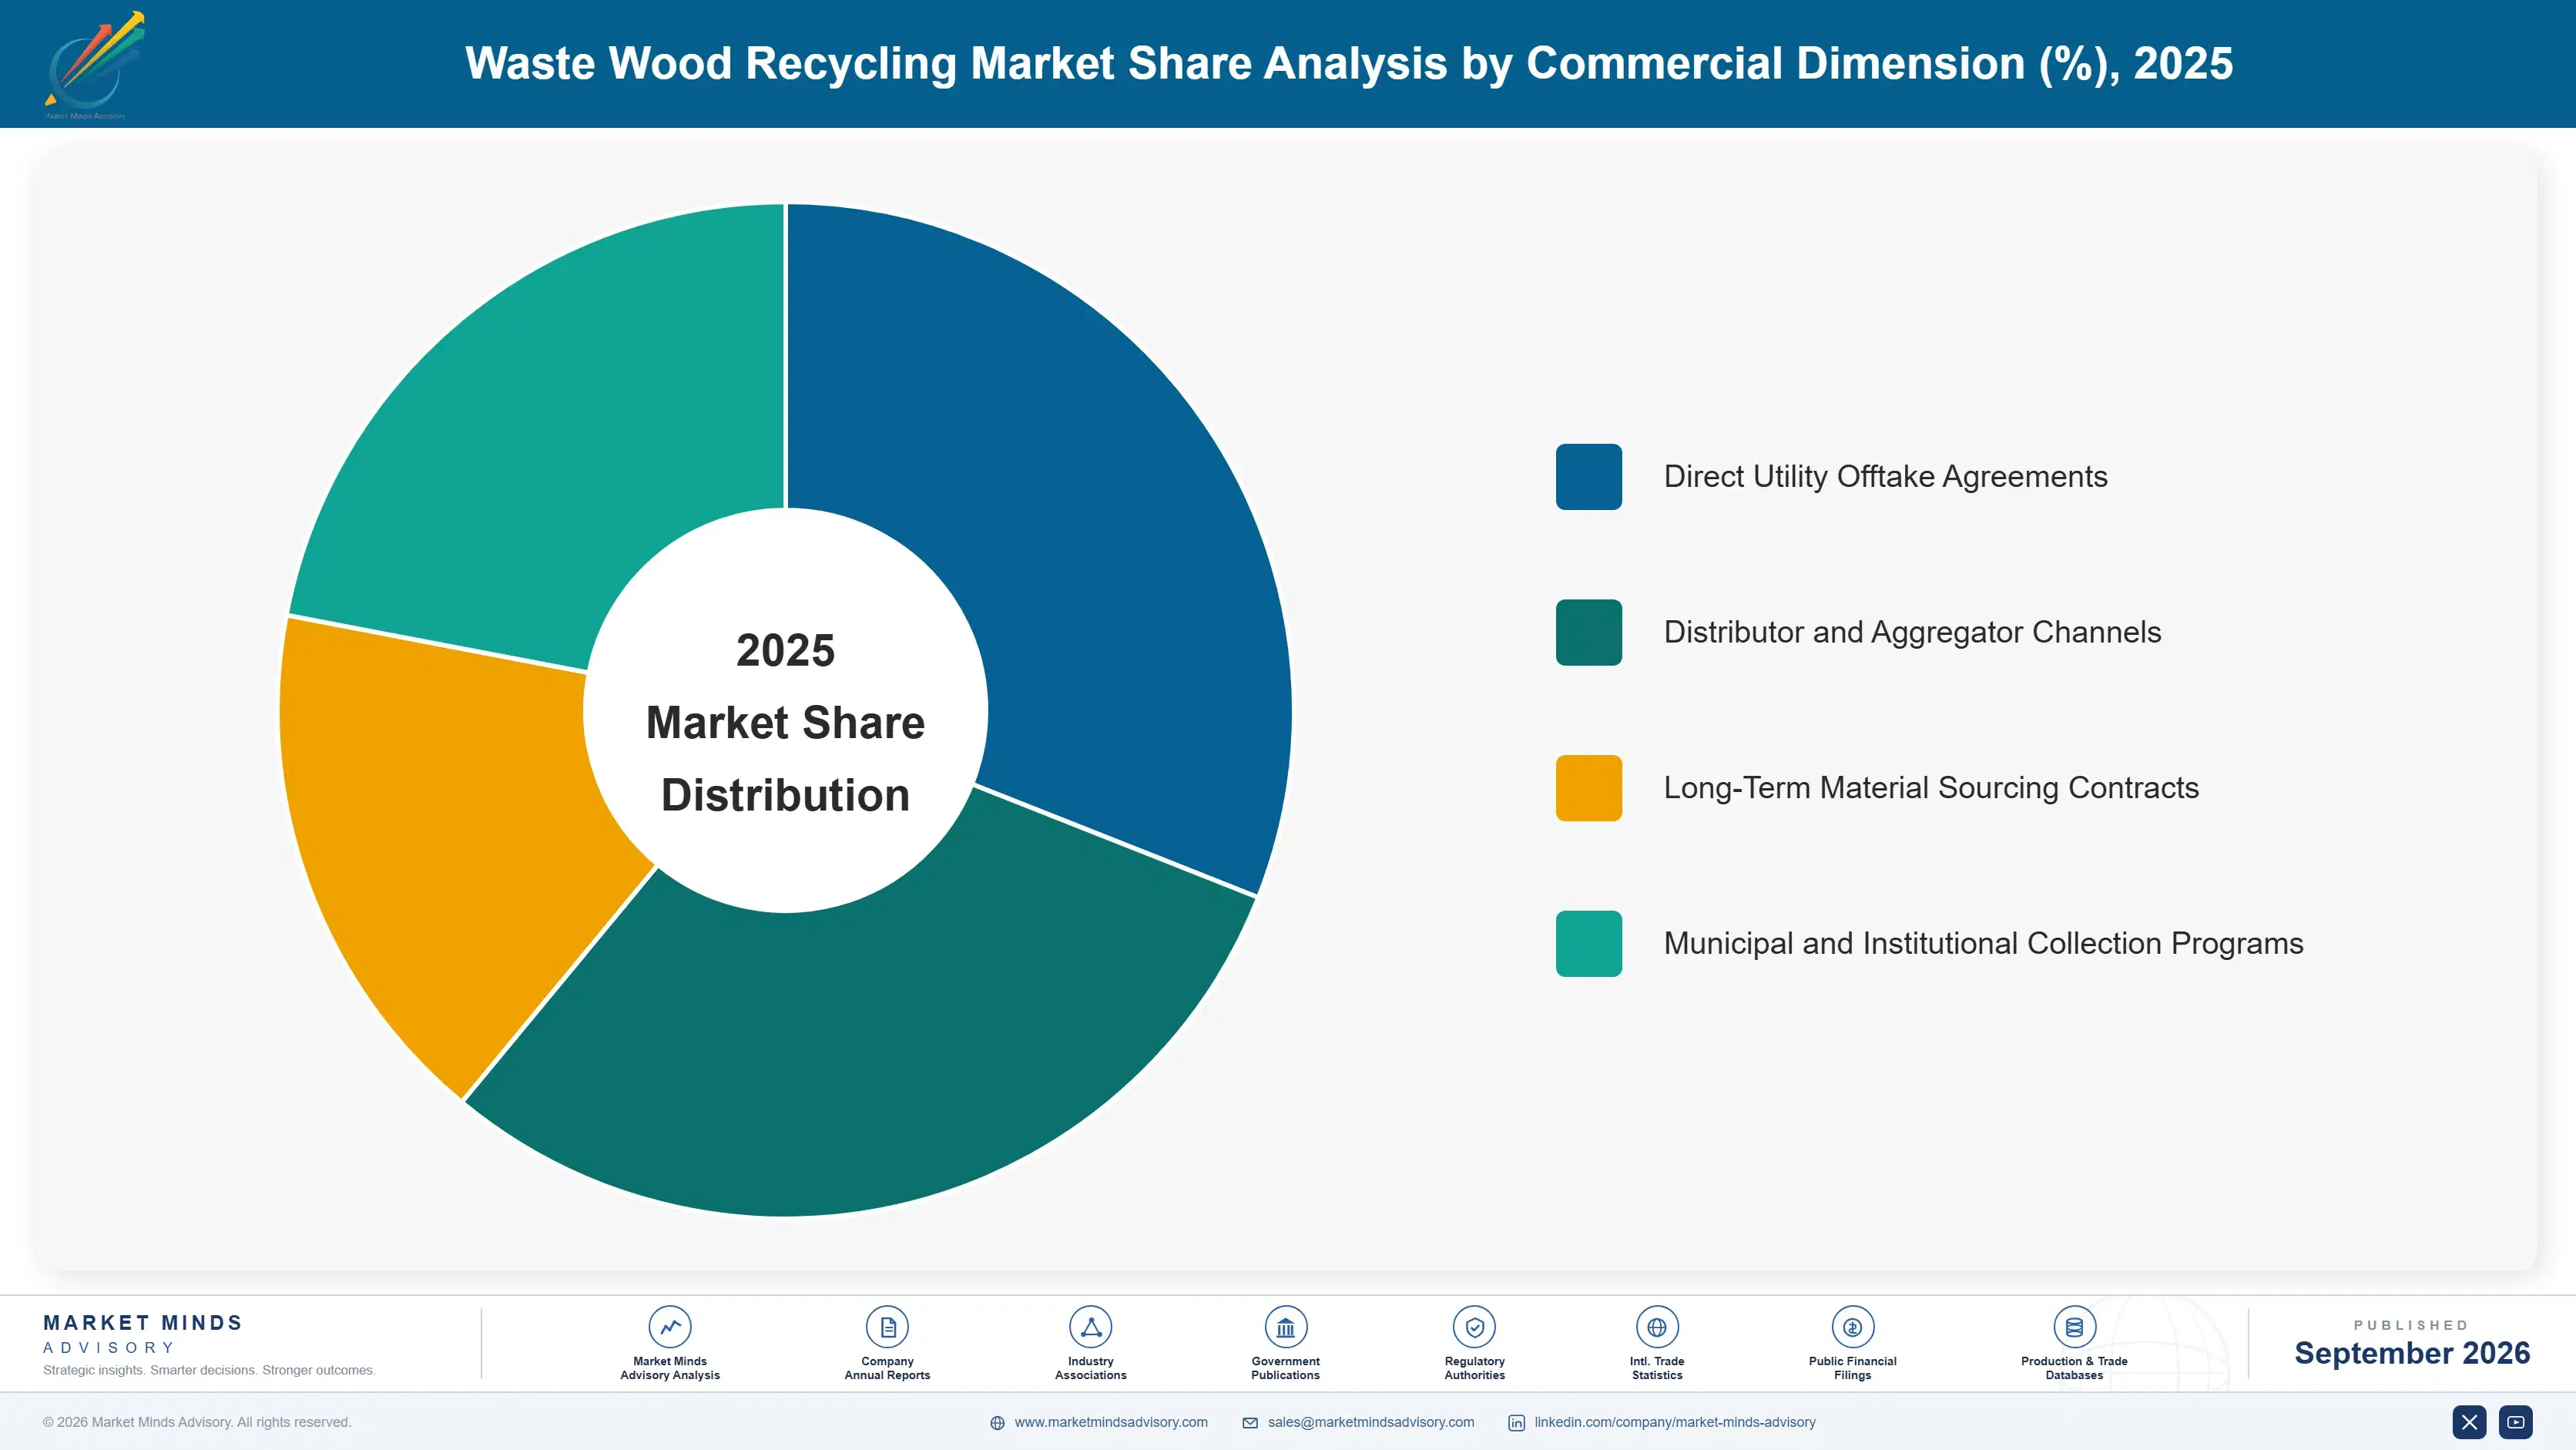
Task: Click sales@marketmindsadvisory.com email link
Action: tap(1371, 1422)
